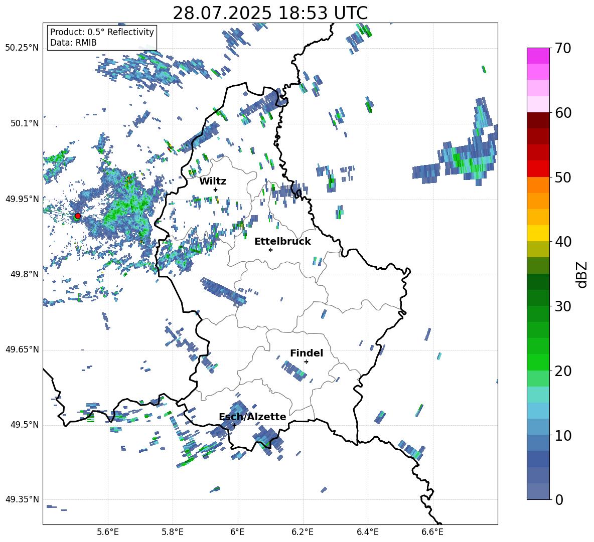
Task: Click the 20 tick label on colorbar
Action: (x=563, y=371)
